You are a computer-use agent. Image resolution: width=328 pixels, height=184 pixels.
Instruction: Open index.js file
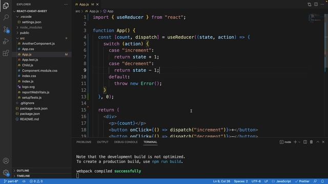point(28,81)
